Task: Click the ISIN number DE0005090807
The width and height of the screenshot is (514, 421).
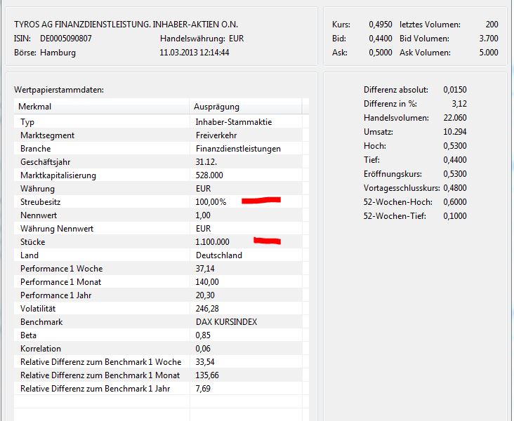Action: [x=66, y=38]
